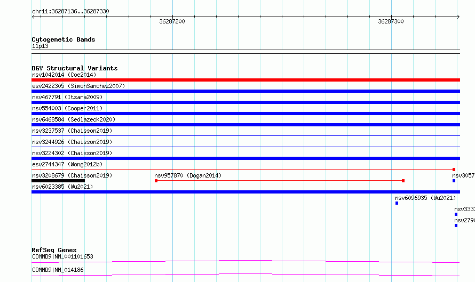Click ruler position label 36287200
The height and width of the screenshot is (282, 475).
pos(172,21)
